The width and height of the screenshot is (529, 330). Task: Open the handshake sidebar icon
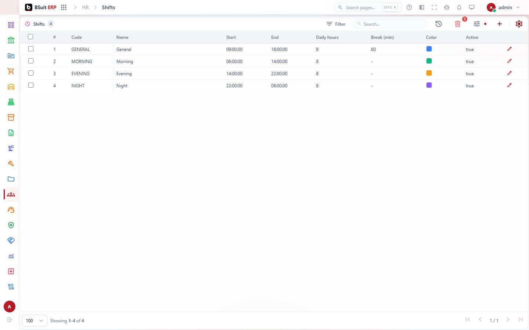pyautogui.click(x=11, y=241)
